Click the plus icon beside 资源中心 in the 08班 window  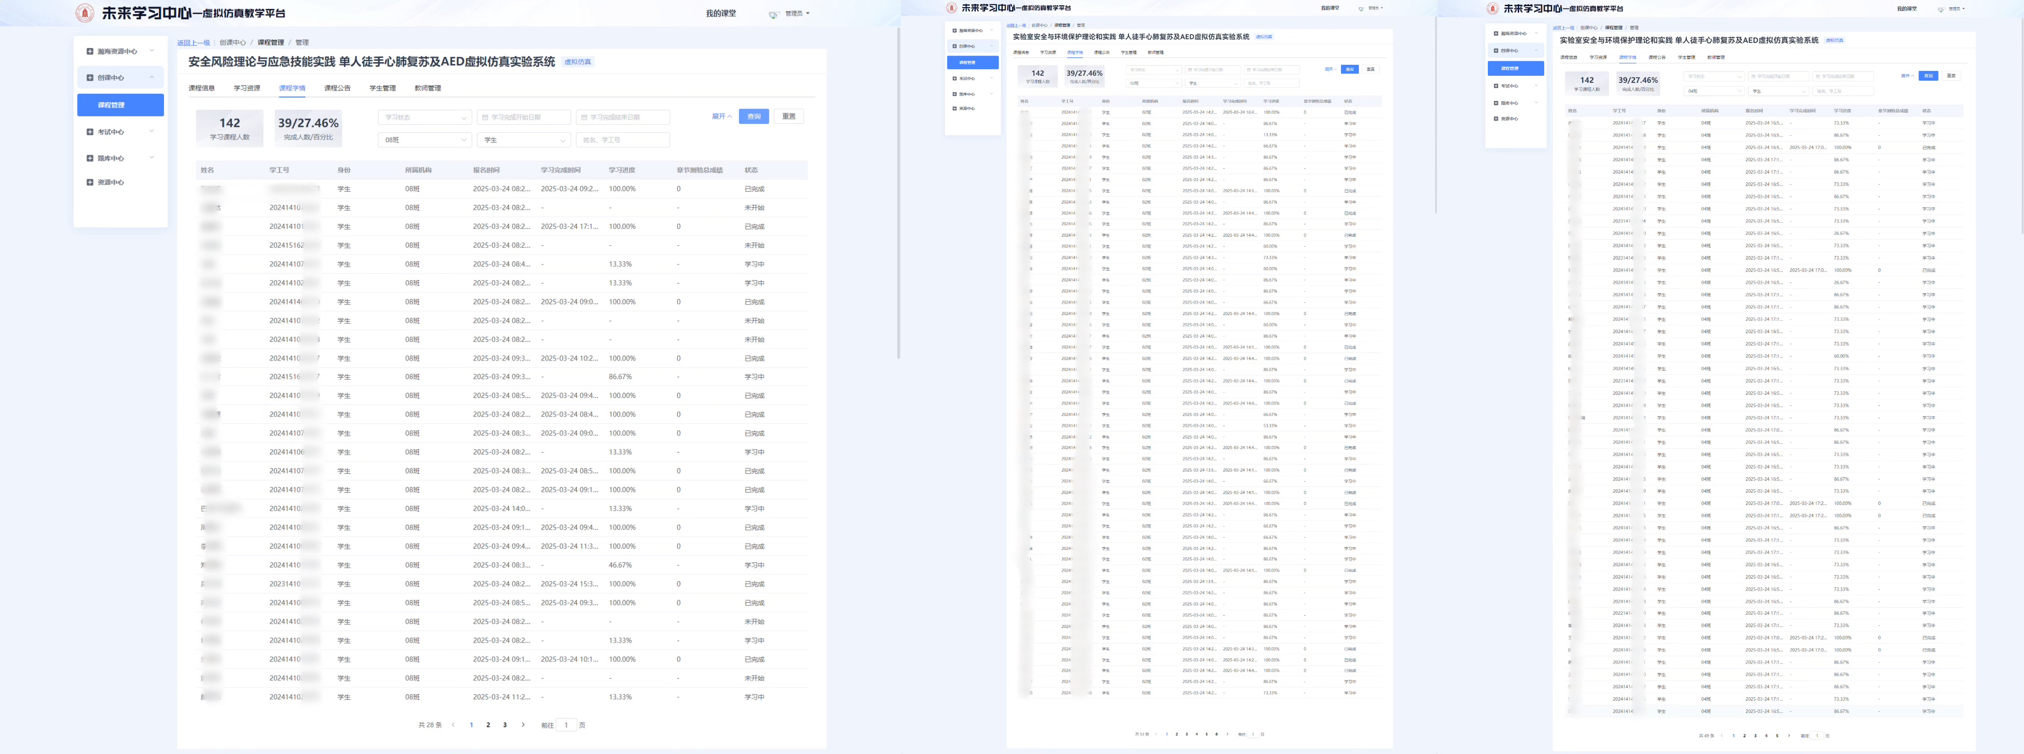click(x=90, y=182)
